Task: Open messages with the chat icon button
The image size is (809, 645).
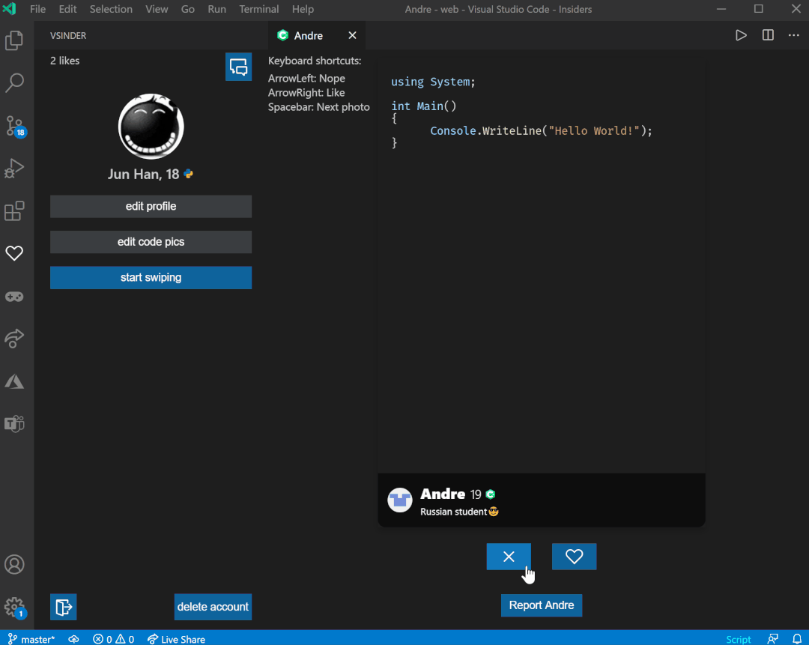Action: [238, 67]
